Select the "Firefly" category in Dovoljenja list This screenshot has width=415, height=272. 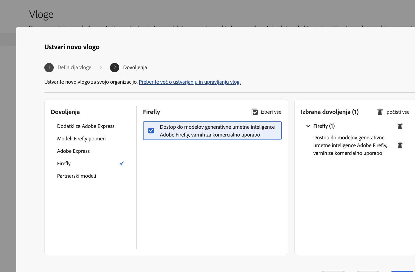[64, 163]
